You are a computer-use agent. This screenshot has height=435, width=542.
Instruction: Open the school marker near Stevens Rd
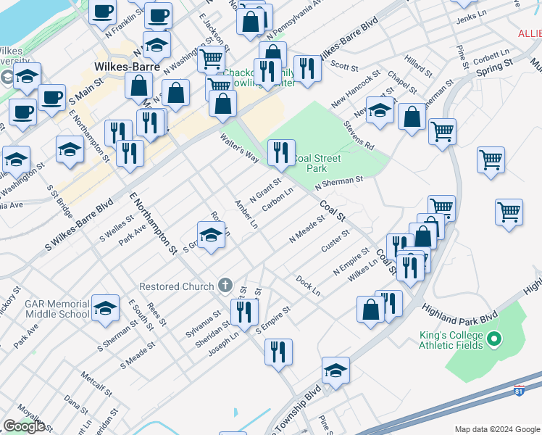click(x=379, y=110)
